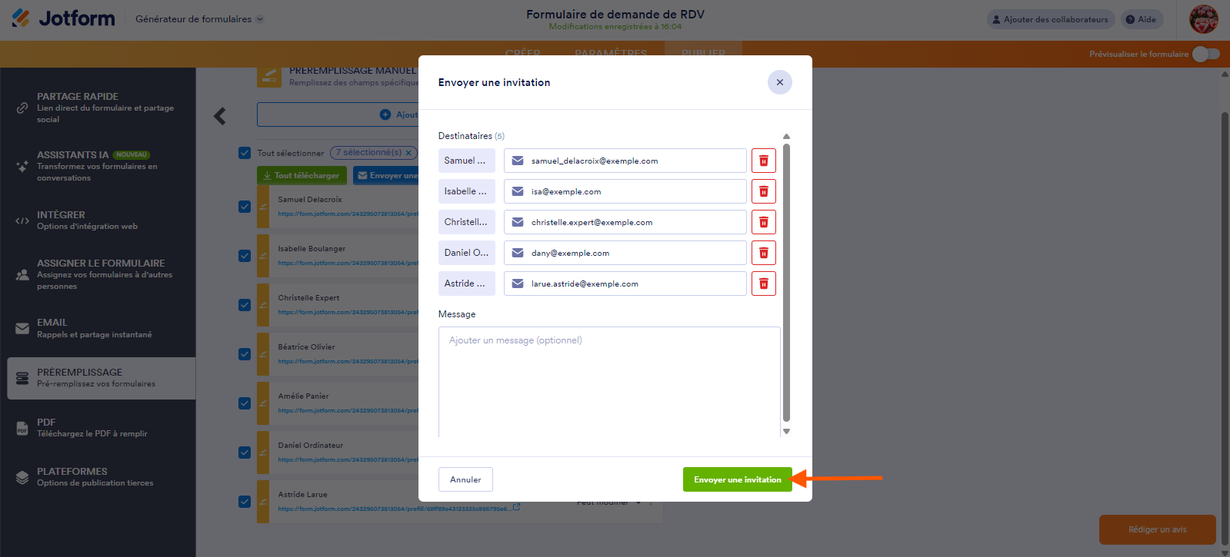The height and width of the screenshot is (557, 1230).
Task: Close the Envoyer une invitation dialog
Action: (x=779, y=82)
